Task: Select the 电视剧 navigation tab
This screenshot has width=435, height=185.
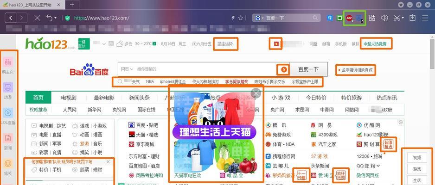Action: (69, 98)
